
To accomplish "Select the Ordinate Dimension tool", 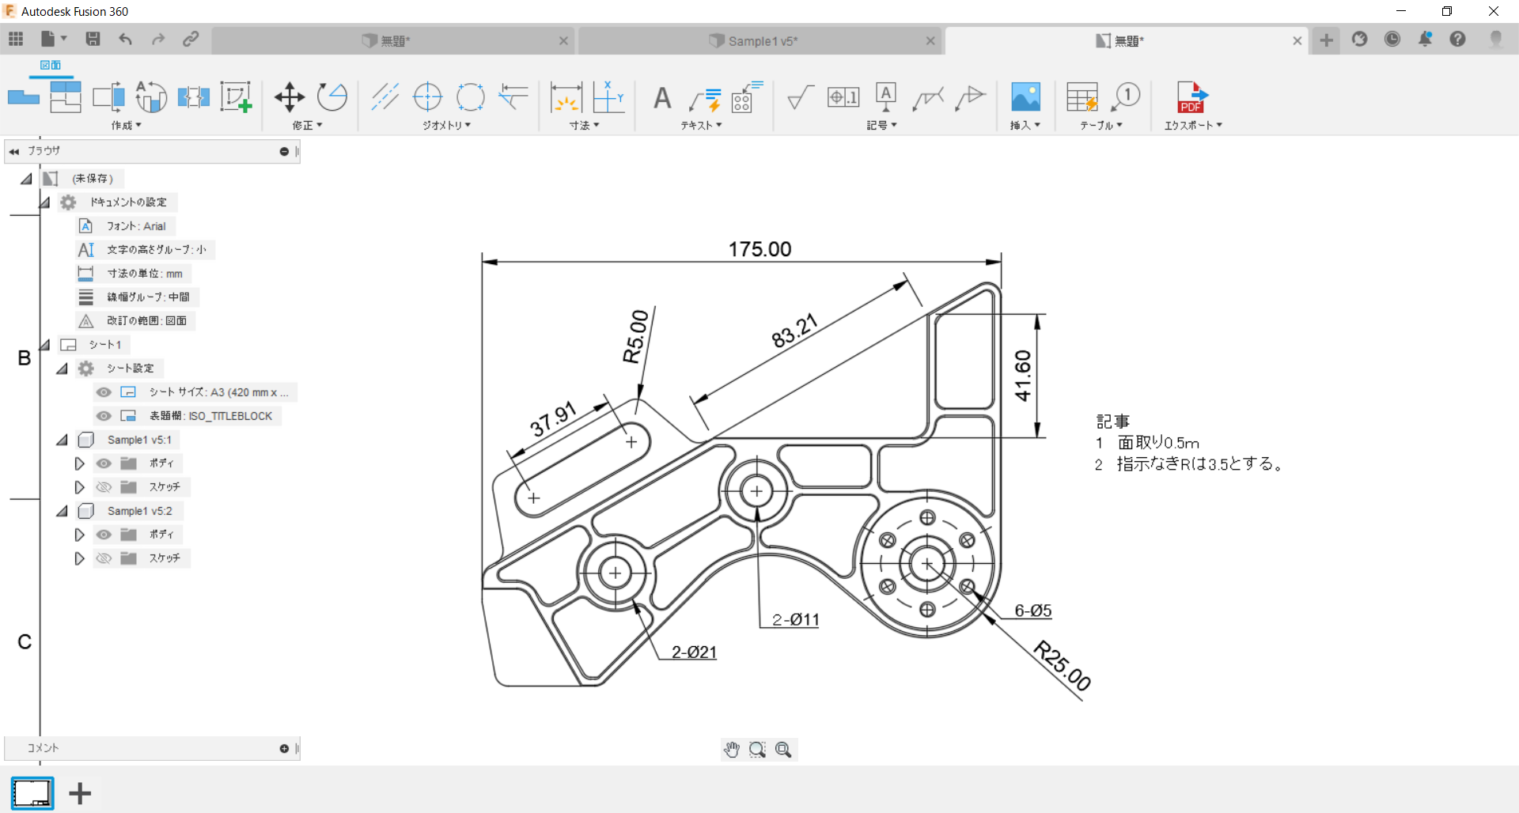I will (609, 97).
